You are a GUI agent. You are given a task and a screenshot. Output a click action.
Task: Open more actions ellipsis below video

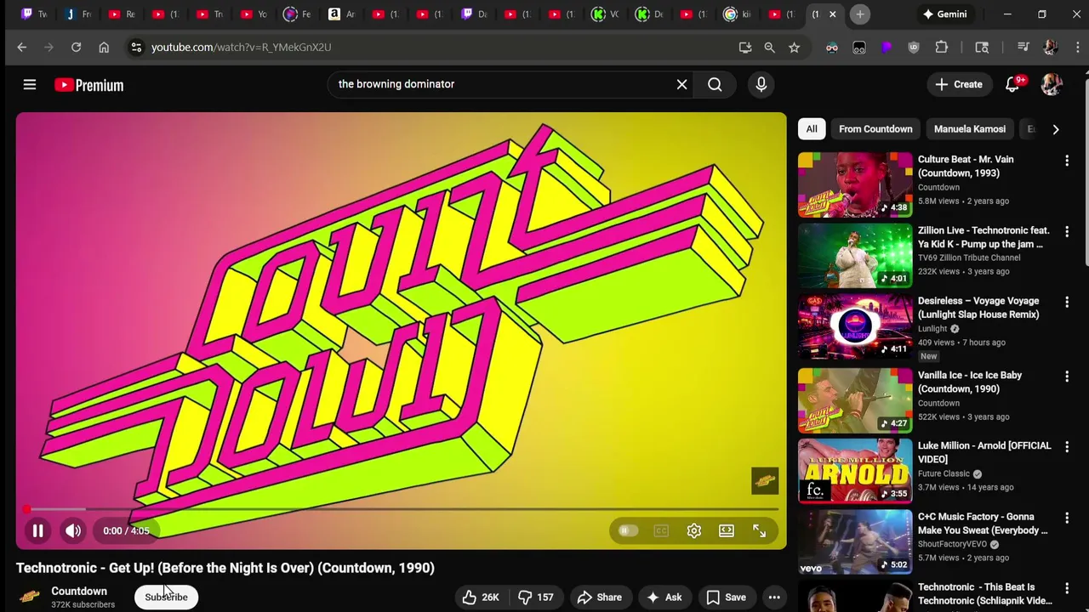774,597
